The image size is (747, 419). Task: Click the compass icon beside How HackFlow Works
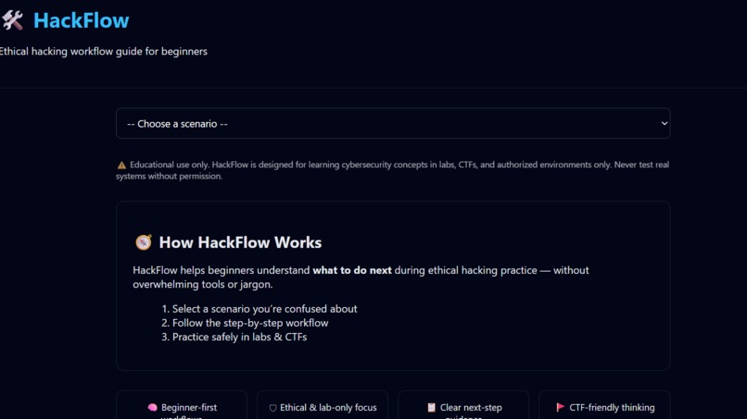pyautogui.click(x=144, y=242)
